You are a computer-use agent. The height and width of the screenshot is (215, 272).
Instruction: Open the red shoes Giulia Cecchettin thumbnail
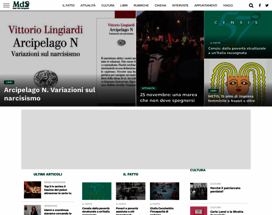click(x=164, y=191)
